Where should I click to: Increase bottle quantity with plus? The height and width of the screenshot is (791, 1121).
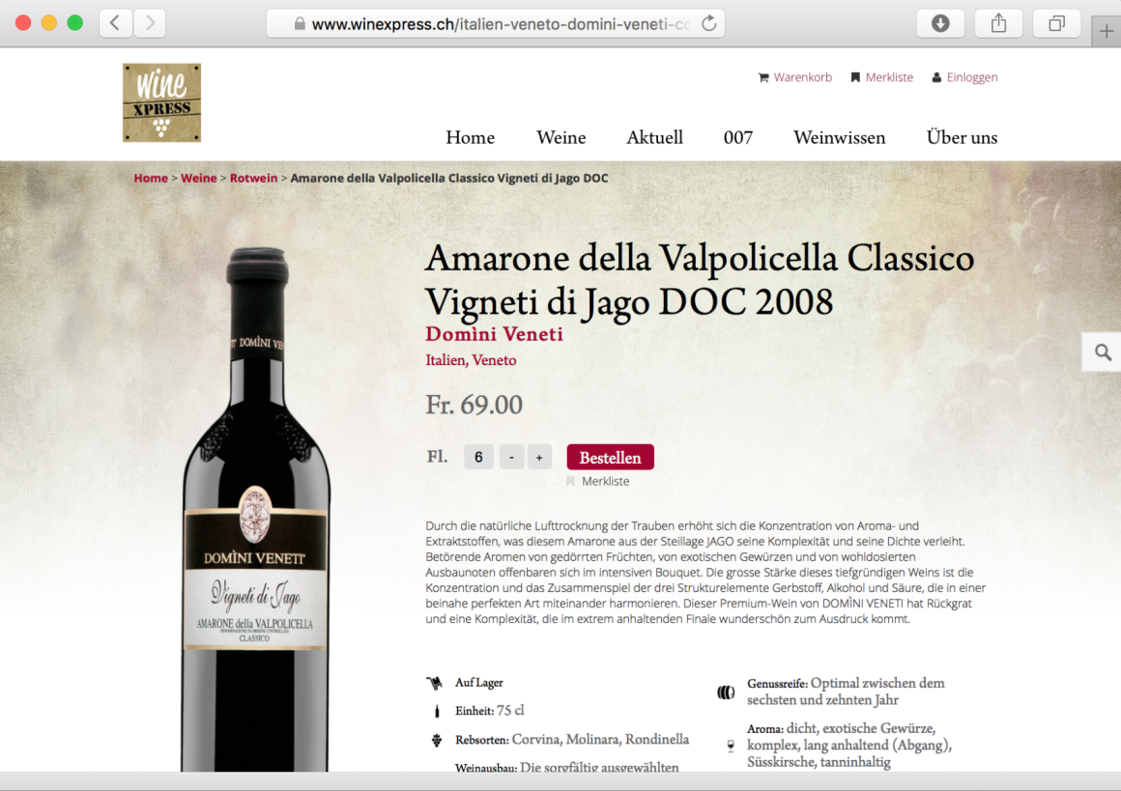point(540,457)
